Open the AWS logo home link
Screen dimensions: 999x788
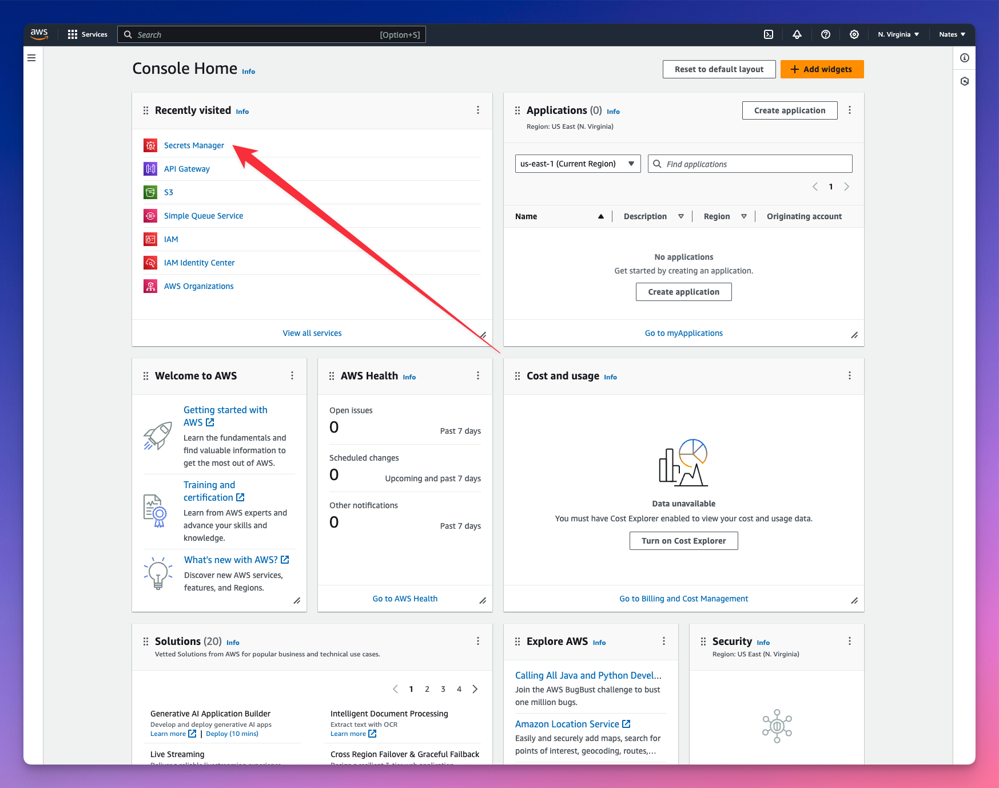(39, 34)
